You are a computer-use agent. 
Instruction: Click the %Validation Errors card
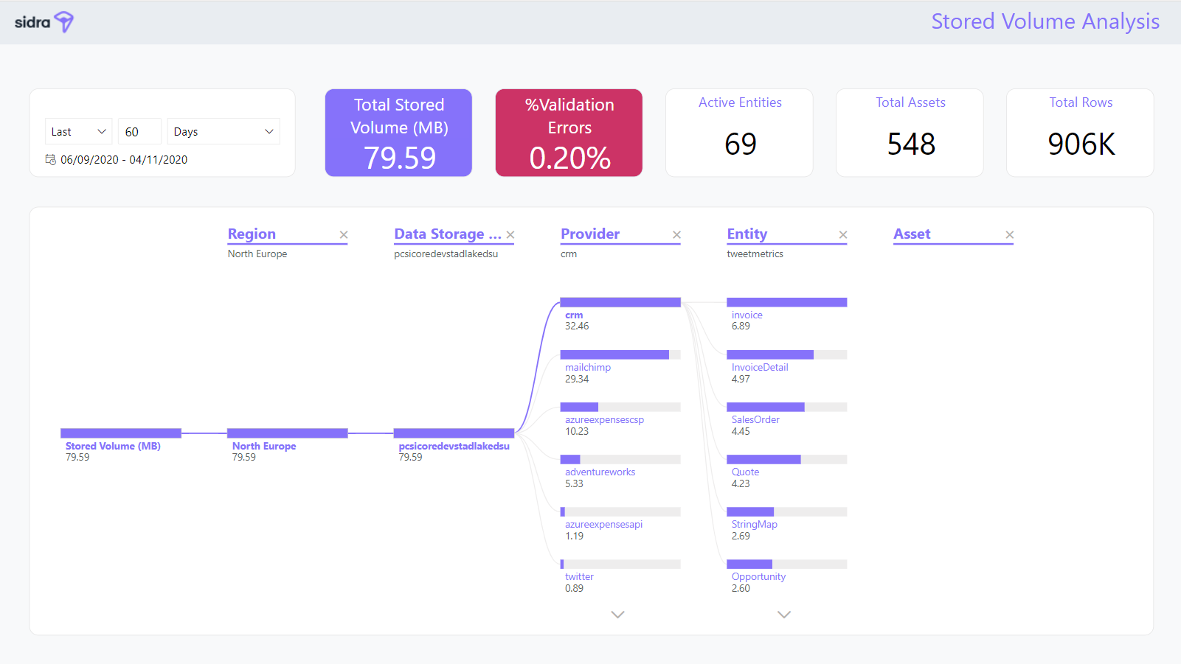(569, 133)
